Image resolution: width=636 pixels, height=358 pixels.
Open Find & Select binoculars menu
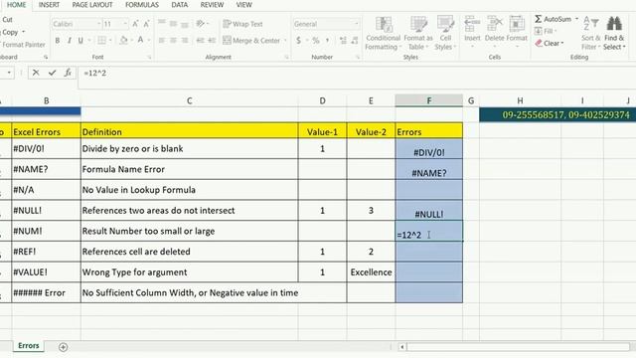(x=614, y=33)
